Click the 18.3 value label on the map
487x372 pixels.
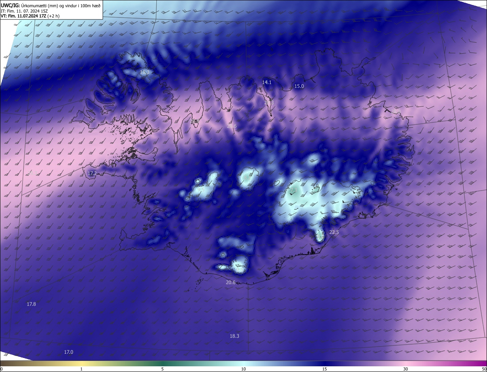(234, 336)
